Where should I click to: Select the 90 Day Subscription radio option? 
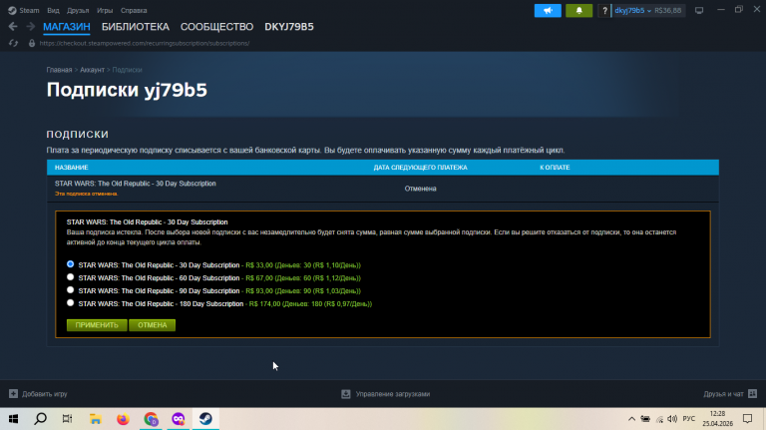(x=71, y=289)
